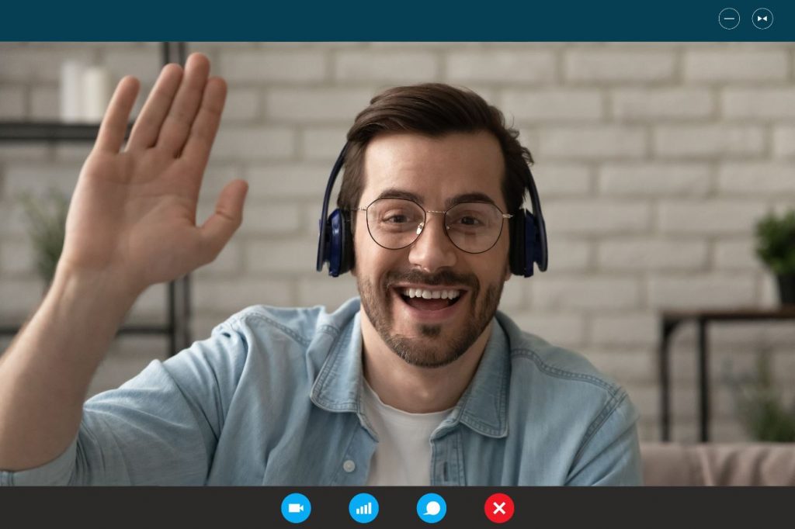The width and height of the screenshot is (795, 529).
Task: Hang up using the red button
Action: [499, 508]
